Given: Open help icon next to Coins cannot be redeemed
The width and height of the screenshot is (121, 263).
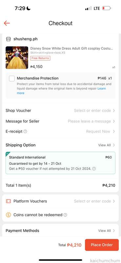Looking at the screenshot, I should (66, 215).
